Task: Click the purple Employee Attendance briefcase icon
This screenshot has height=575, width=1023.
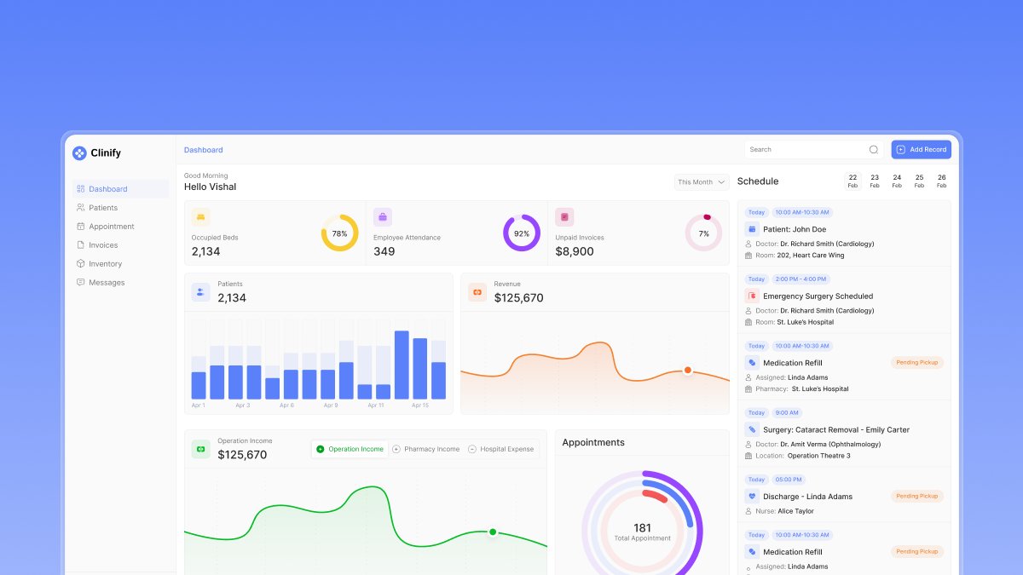Action: [x=383, y=217]
